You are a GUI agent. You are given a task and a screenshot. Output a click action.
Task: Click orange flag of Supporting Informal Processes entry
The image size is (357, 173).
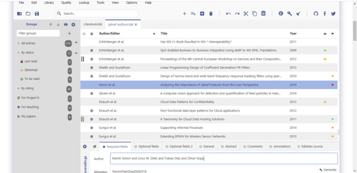pyautogui.click(x=333, y=128)
